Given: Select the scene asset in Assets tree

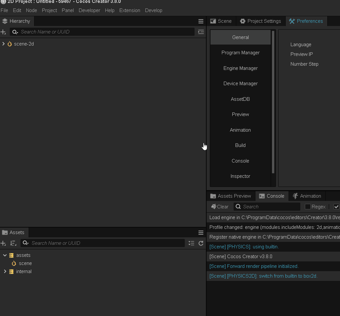Looking at the screenshot, I should pos(25,263).
